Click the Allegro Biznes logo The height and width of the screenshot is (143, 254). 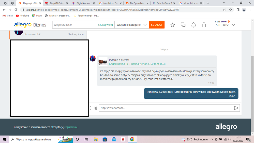tap(30, 25)
